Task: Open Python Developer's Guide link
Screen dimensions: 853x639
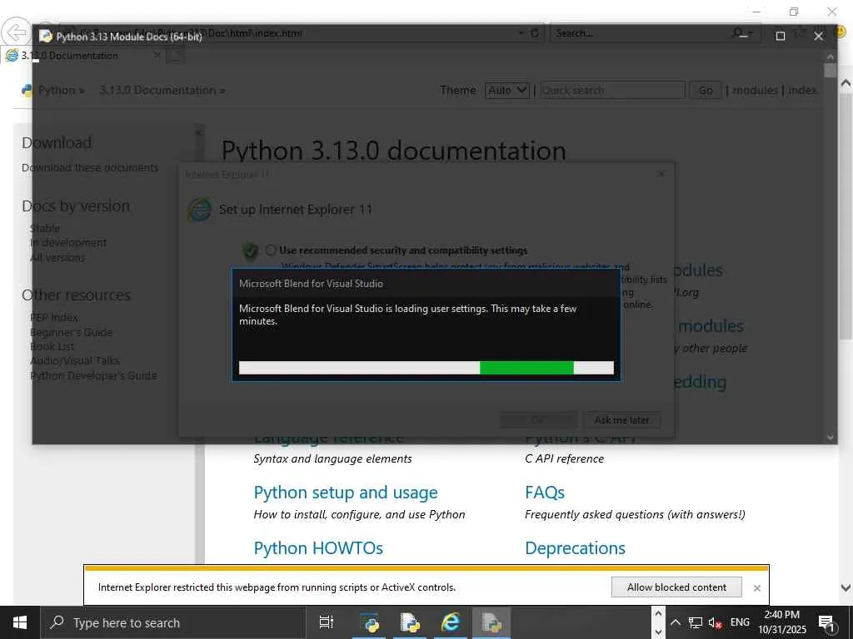Action: point(93,375)
